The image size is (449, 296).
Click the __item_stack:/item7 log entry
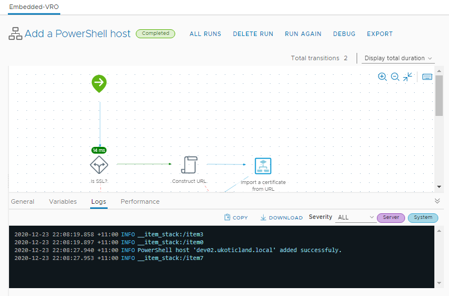(109, 258)
